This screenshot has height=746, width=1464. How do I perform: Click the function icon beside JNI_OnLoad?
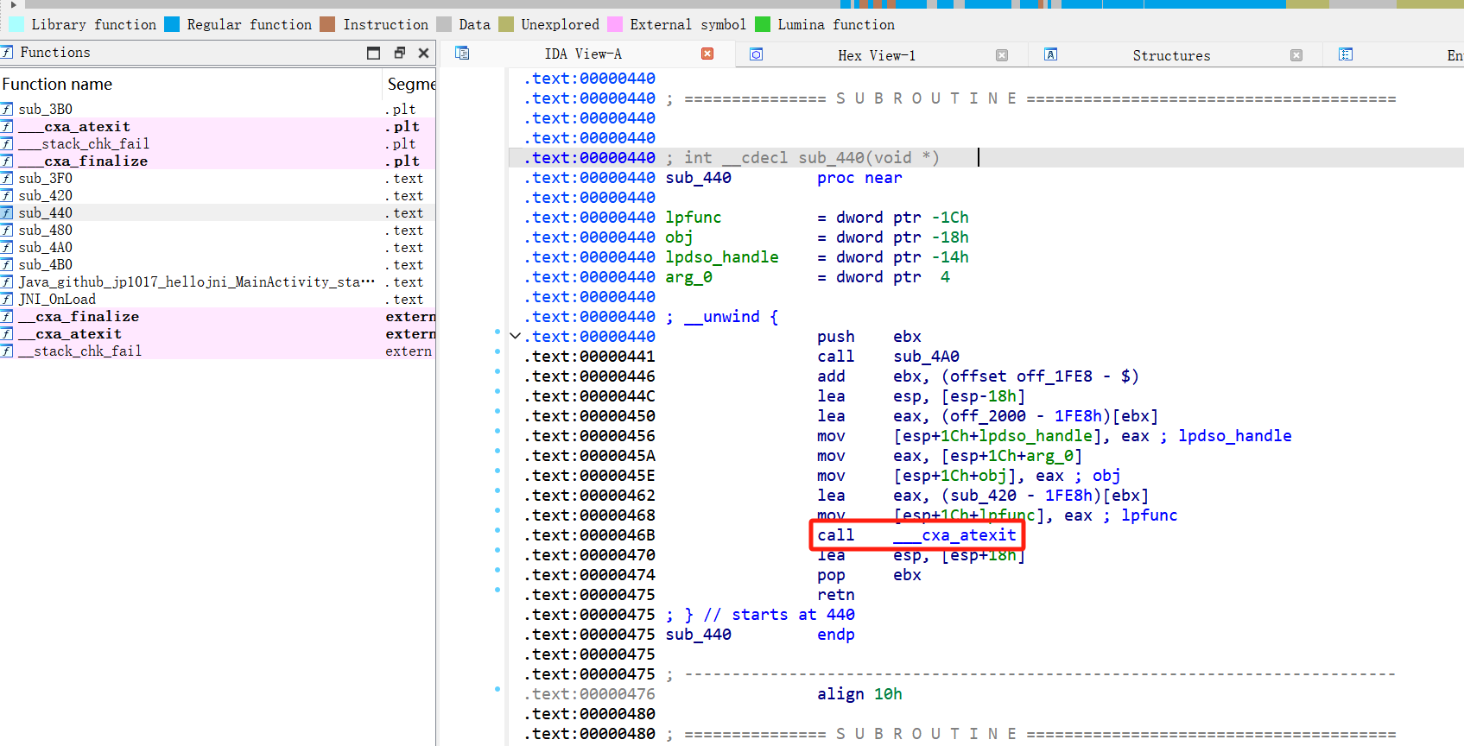pos(8,300)
